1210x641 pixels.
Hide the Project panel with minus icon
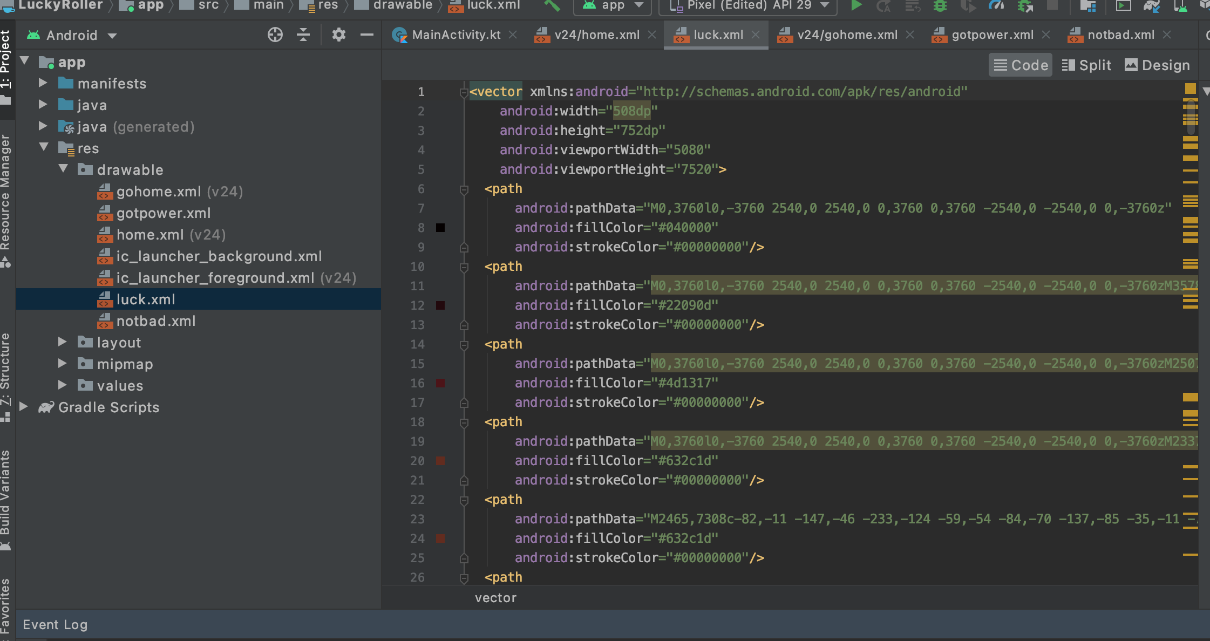pyautogui.click(x=367, y=35)
